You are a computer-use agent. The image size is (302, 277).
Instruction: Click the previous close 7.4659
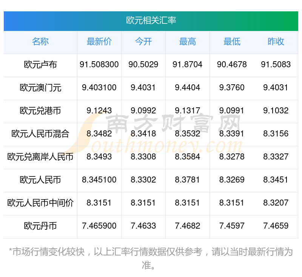(x=276, y=226)
